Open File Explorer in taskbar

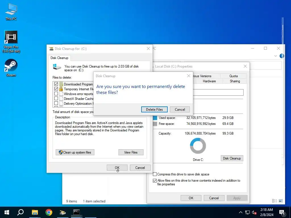pyautogui.click(x=35, y=212)
